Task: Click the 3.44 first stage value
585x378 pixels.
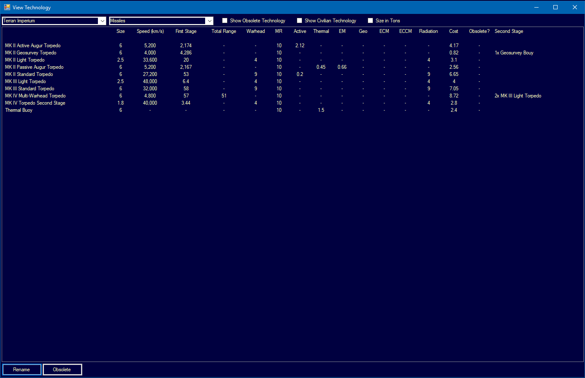Action: [186, 103]
